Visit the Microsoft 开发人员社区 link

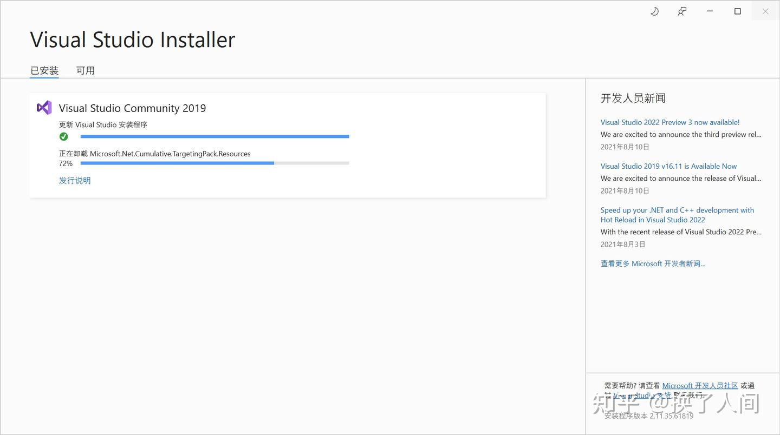pos(700,385)
